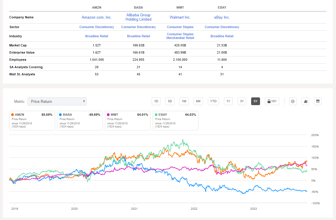The width and height of the screenshot is (336, 220).
Task: Click the Market Cap row label
Action: click(x=18, y=46)
